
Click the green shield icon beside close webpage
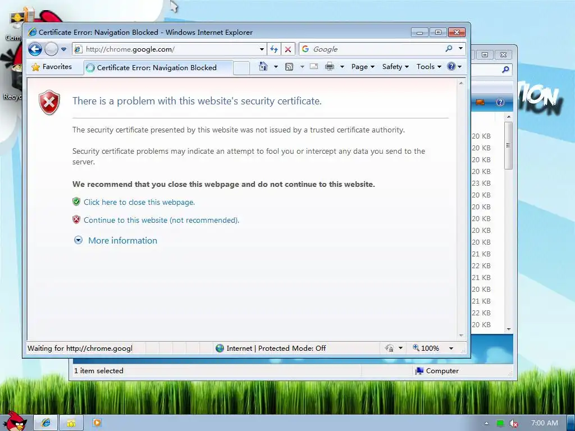pos(76,201)
